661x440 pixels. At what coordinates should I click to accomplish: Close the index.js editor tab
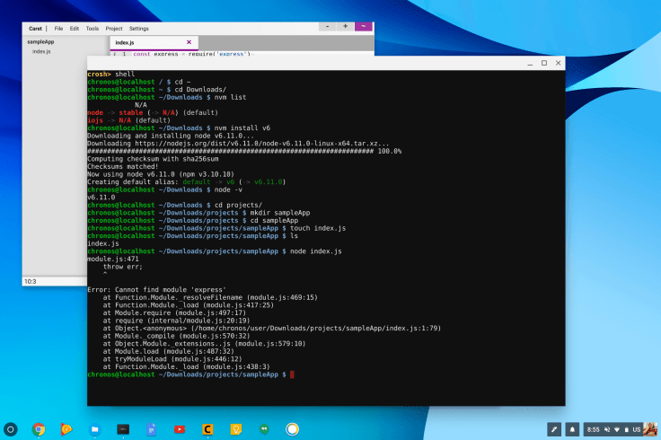pyautogui.click(x=189, y=42)
